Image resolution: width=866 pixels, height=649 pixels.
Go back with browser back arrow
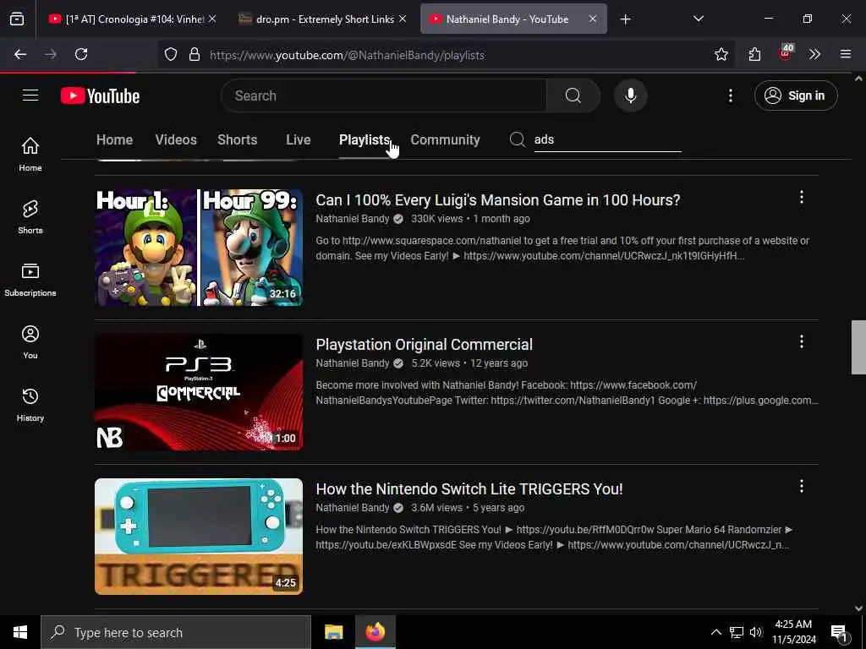pos(20,54)
